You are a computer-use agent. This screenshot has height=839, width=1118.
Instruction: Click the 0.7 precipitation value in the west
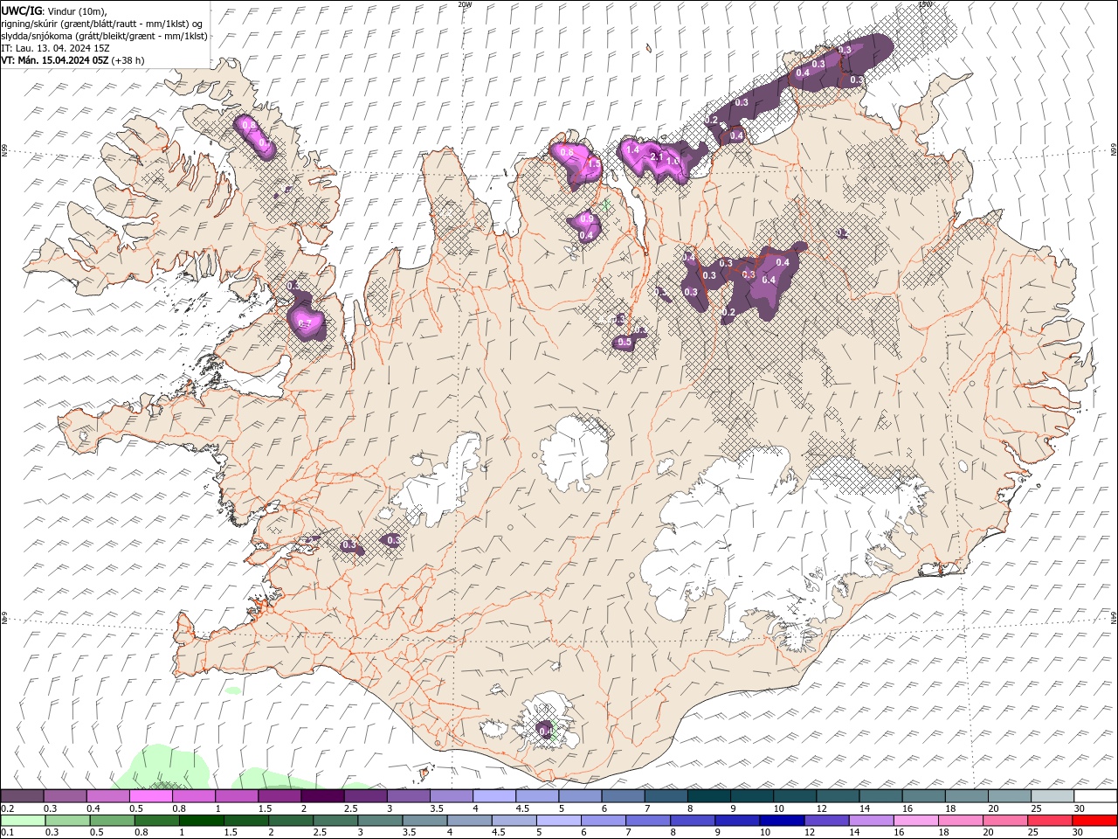pyautogui.click(x=305, y=324)
